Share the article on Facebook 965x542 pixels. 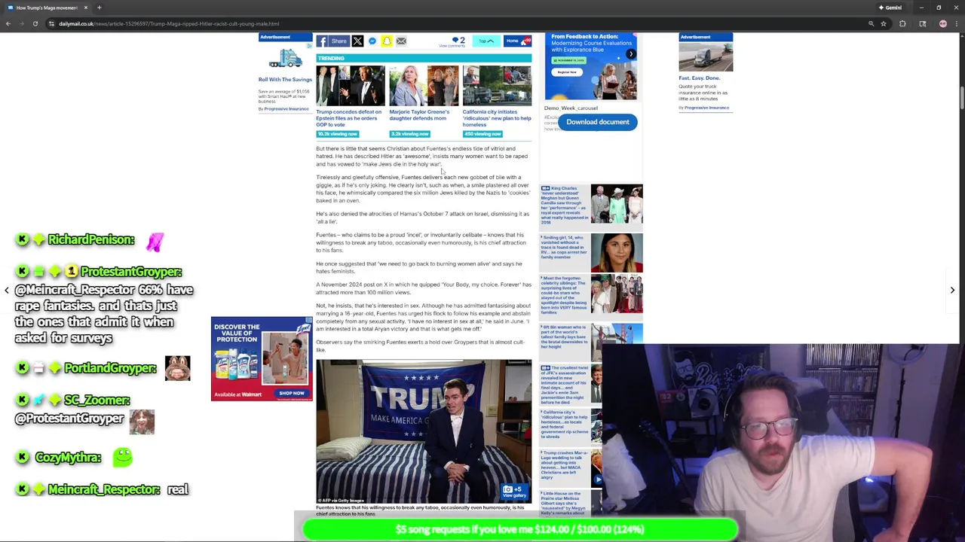point(332,41)
